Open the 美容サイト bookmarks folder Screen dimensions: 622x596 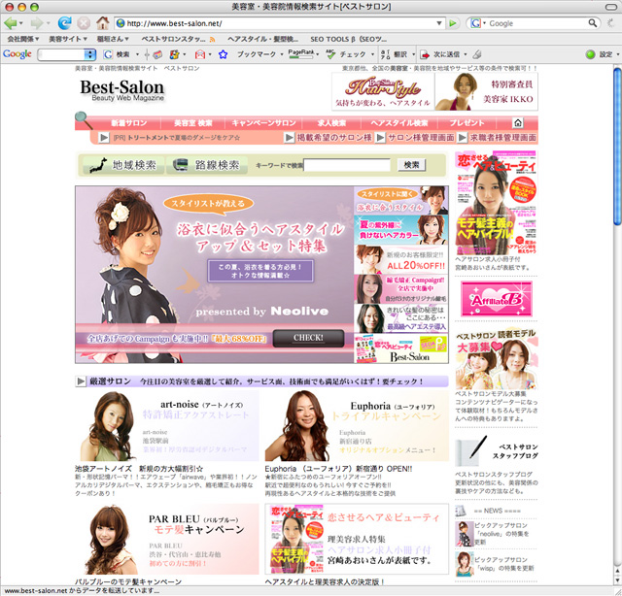pyautogui.click(x=68, y=39)
